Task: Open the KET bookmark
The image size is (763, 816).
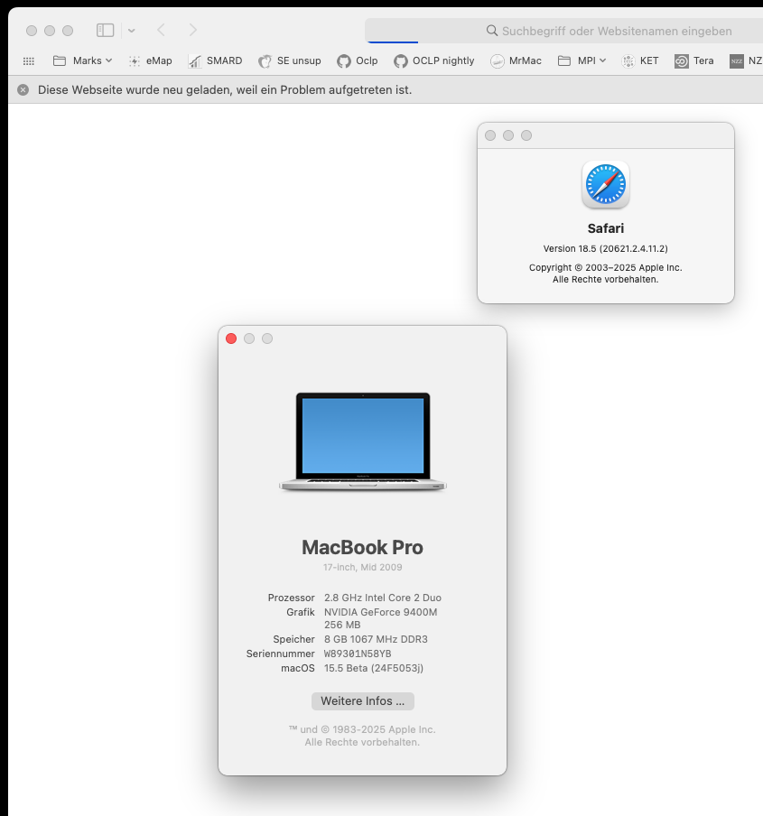Action: [x=640, y=60]
